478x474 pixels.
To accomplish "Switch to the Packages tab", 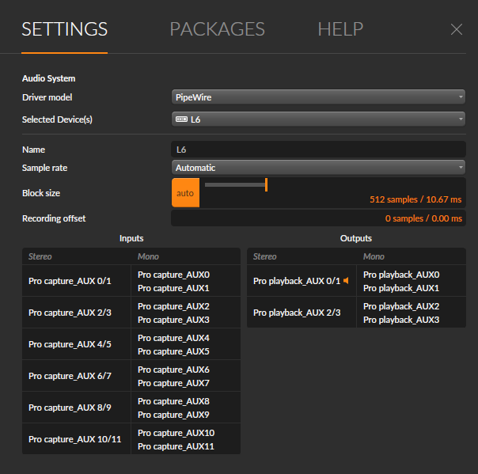I will click(x=217, y=29).
